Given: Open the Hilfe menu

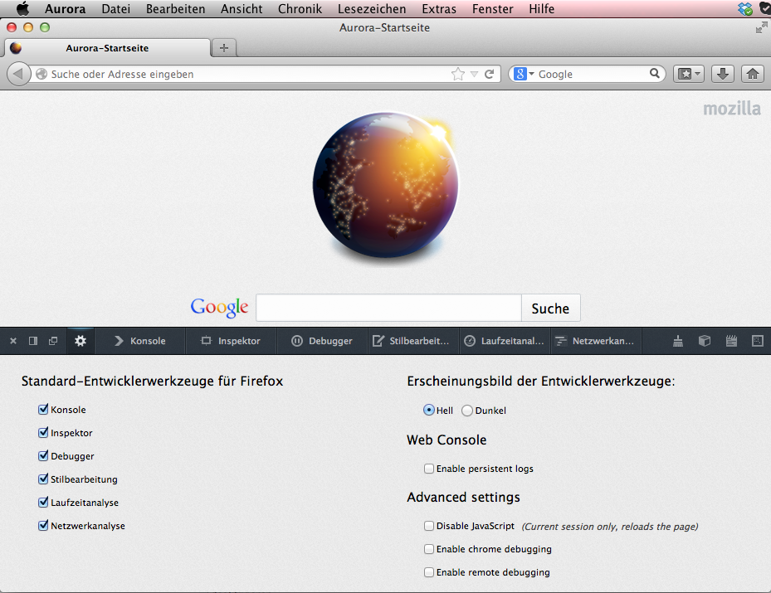Looking at the screenshot, I should [542, 9].
